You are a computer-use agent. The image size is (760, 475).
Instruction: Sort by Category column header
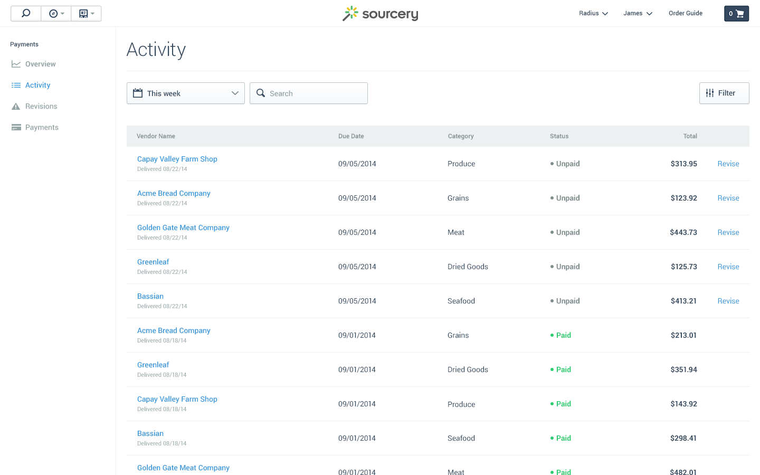pos(461,136)
